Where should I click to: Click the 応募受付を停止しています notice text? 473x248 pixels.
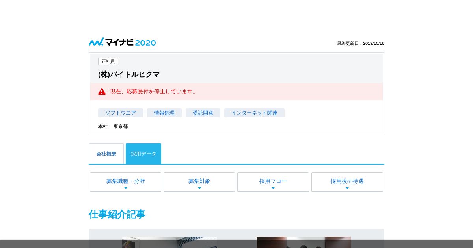point(154,92)
